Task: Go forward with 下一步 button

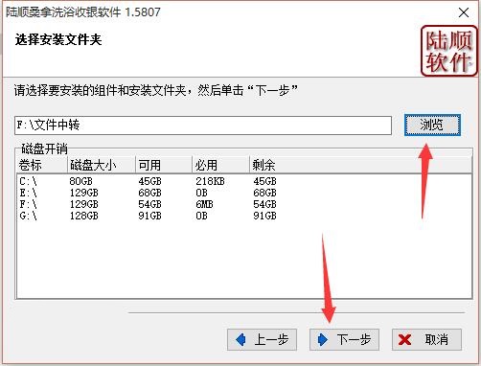Action: pos(344,339)
